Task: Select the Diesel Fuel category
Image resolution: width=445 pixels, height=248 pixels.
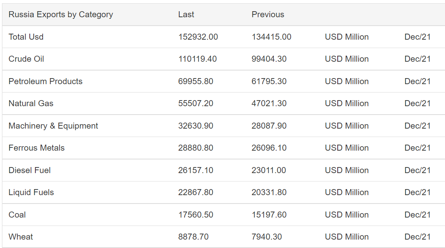Action: [29, 170]
